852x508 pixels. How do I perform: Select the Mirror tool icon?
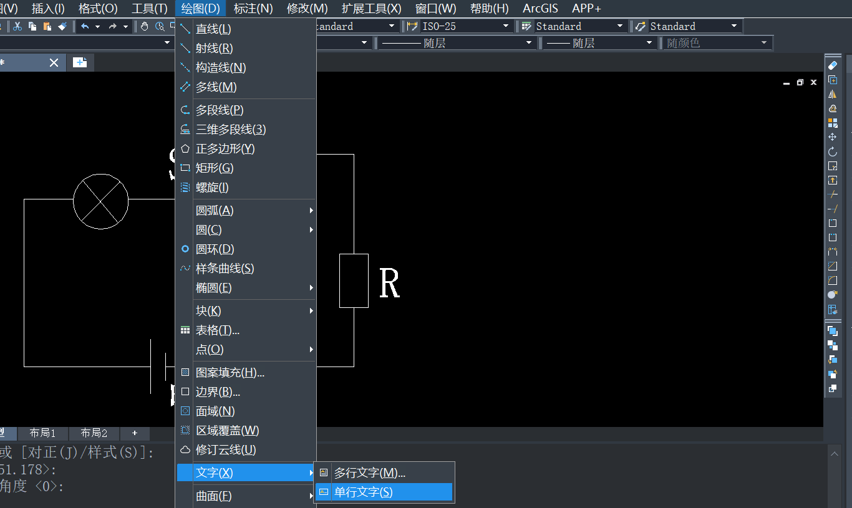point(832,94)
